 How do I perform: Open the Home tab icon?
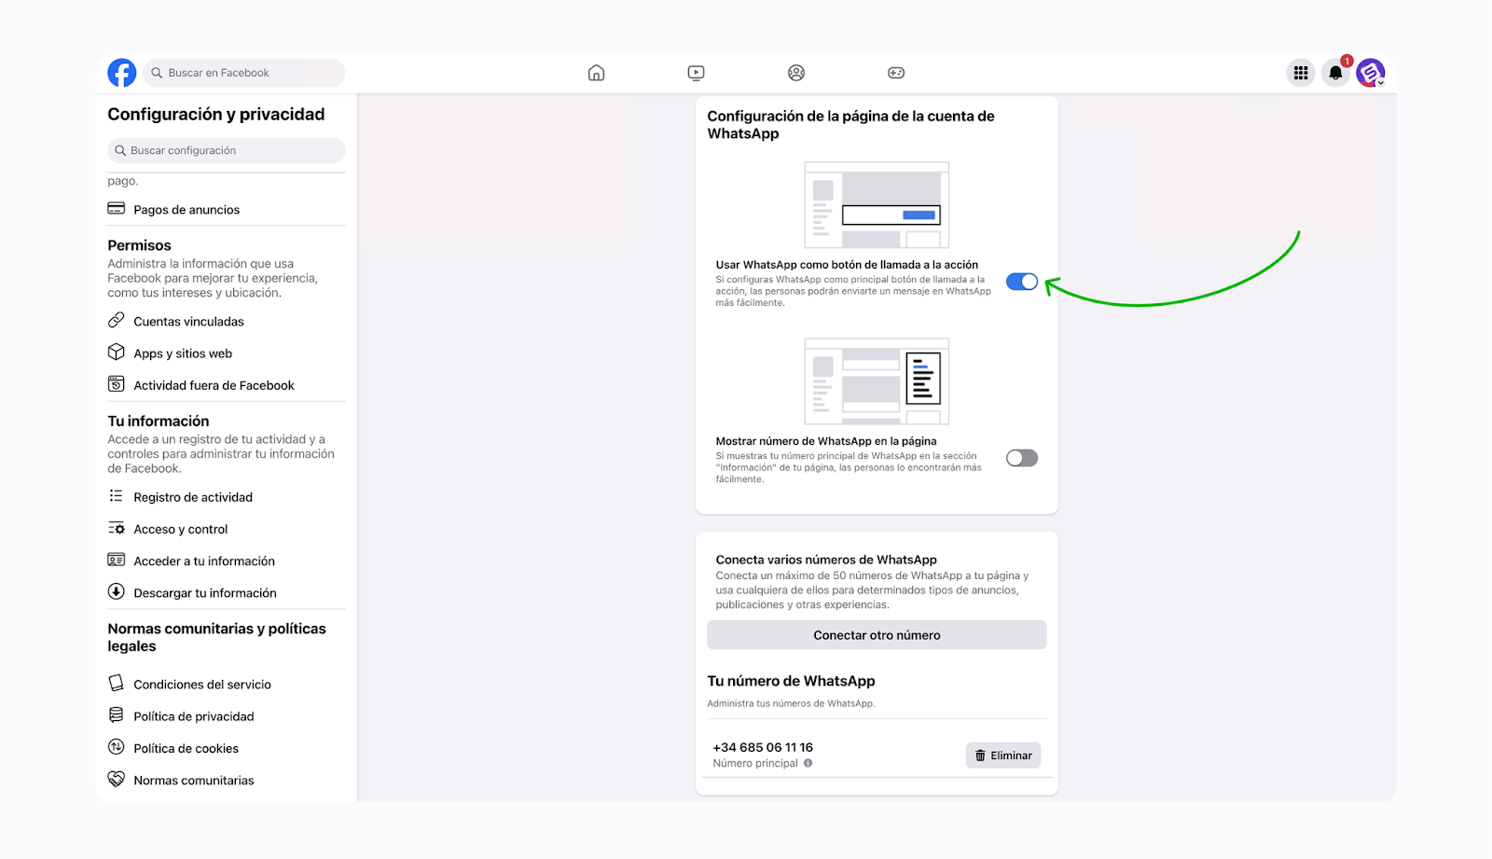[x=597, y=73]
